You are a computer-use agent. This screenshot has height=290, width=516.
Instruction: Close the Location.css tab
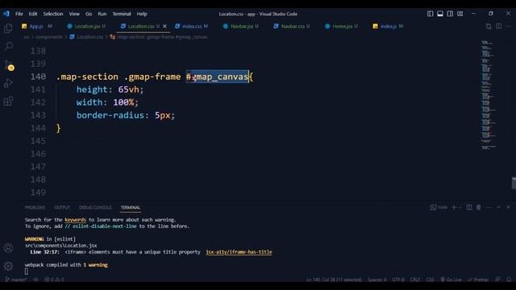164,27
